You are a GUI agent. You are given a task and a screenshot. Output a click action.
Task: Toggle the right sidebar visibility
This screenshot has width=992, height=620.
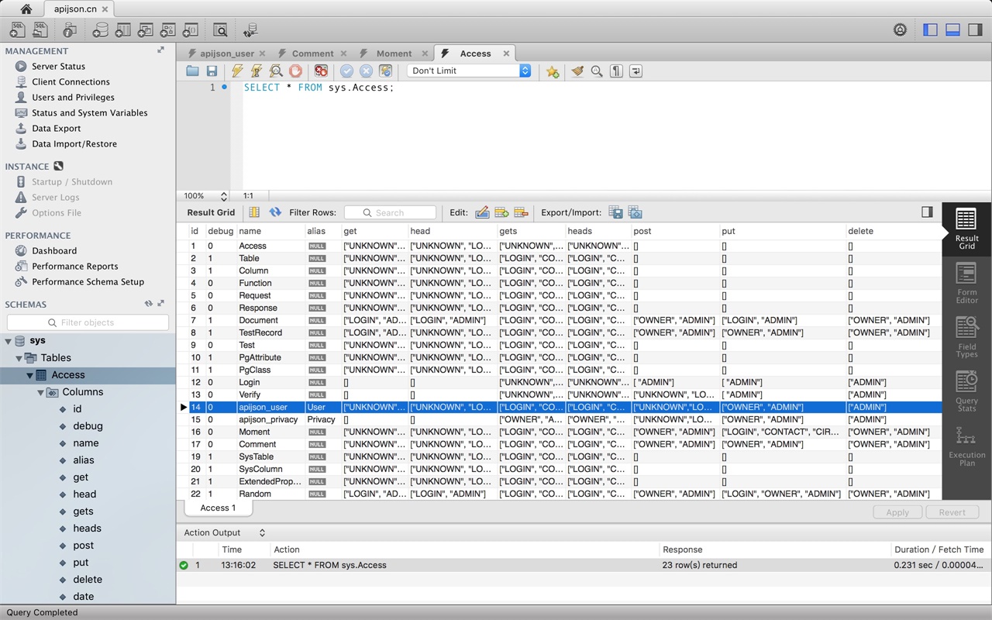pyautogui.click(x=976, y=30)
